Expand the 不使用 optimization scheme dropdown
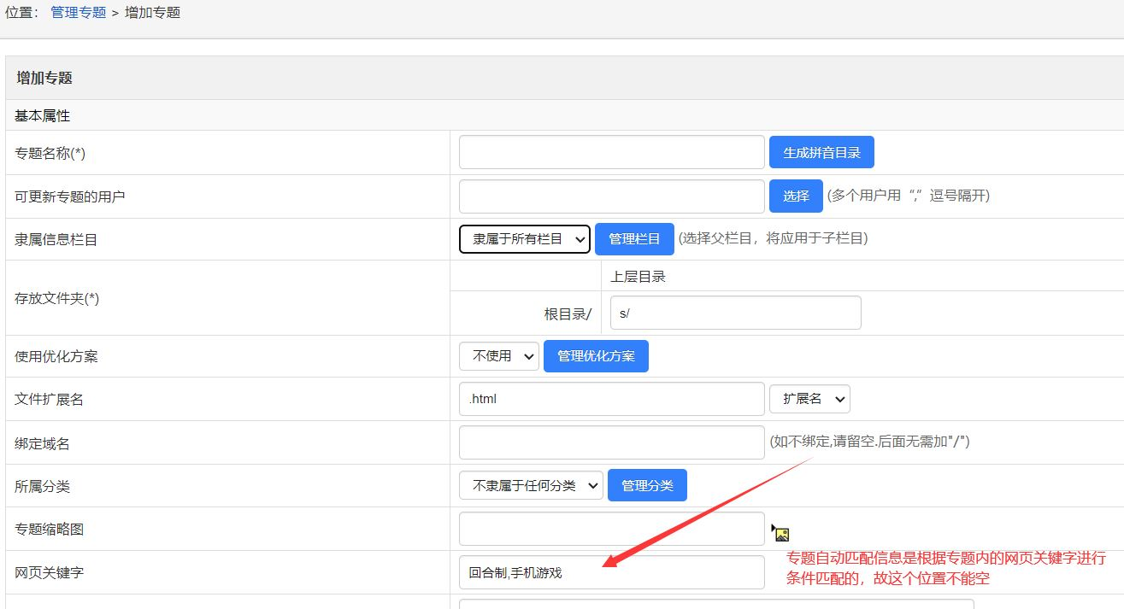Image resolution: width=1124 pixels, height=609 pixels. (x=499, y=356)
